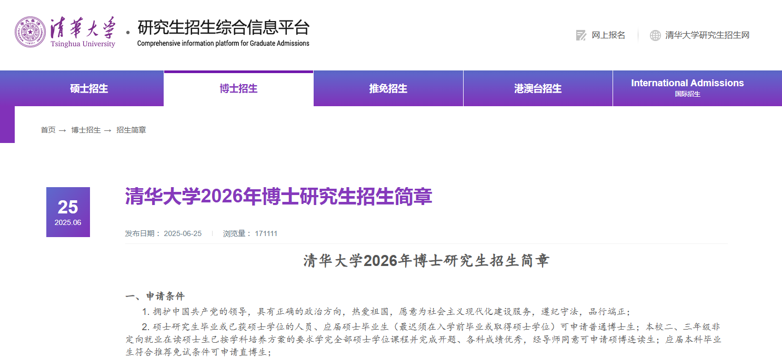Click the purple date badge showing 25
The width and height of the screenshot is (782, 358).
(x=68, y=212)
